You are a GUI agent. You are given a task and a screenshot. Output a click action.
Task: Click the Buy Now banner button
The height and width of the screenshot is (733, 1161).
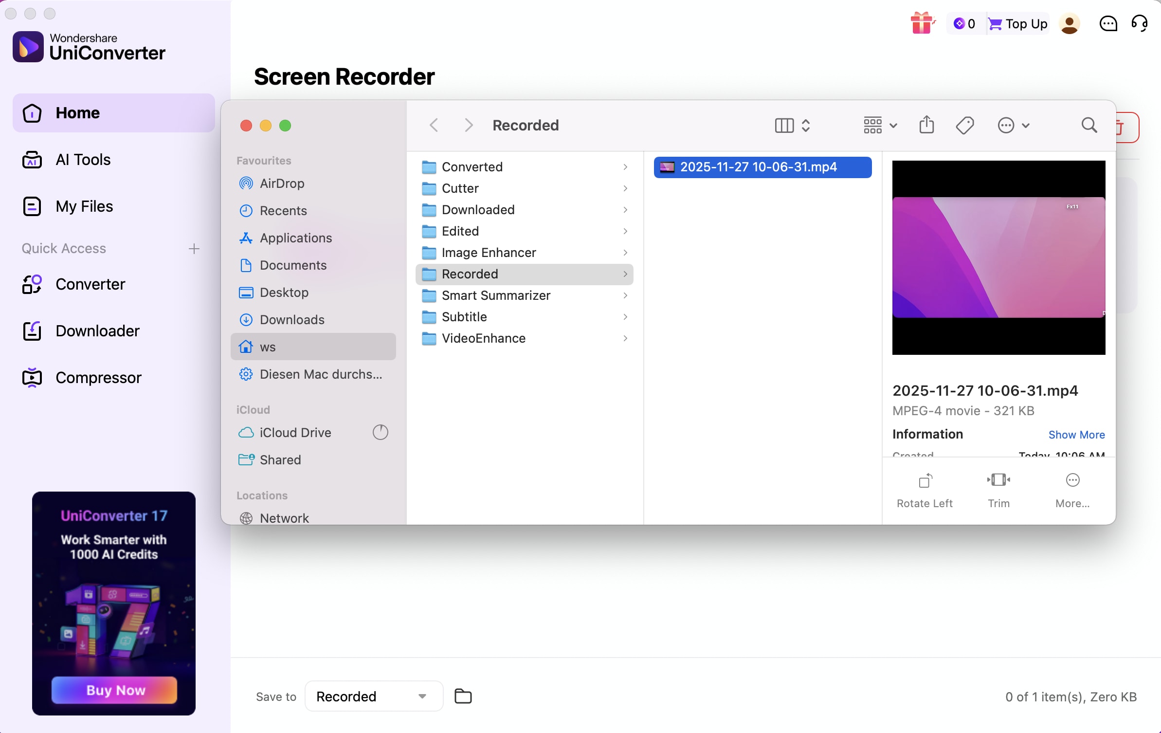[x=114, y=690]
